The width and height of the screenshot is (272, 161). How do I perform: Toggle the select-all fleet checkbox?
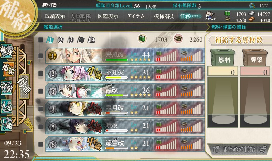pyautogui.click(x=41, y=40)
